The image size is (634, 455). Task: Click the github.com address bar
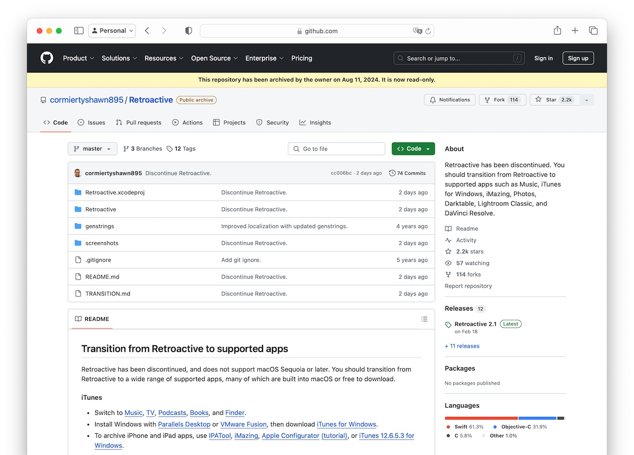317,31
